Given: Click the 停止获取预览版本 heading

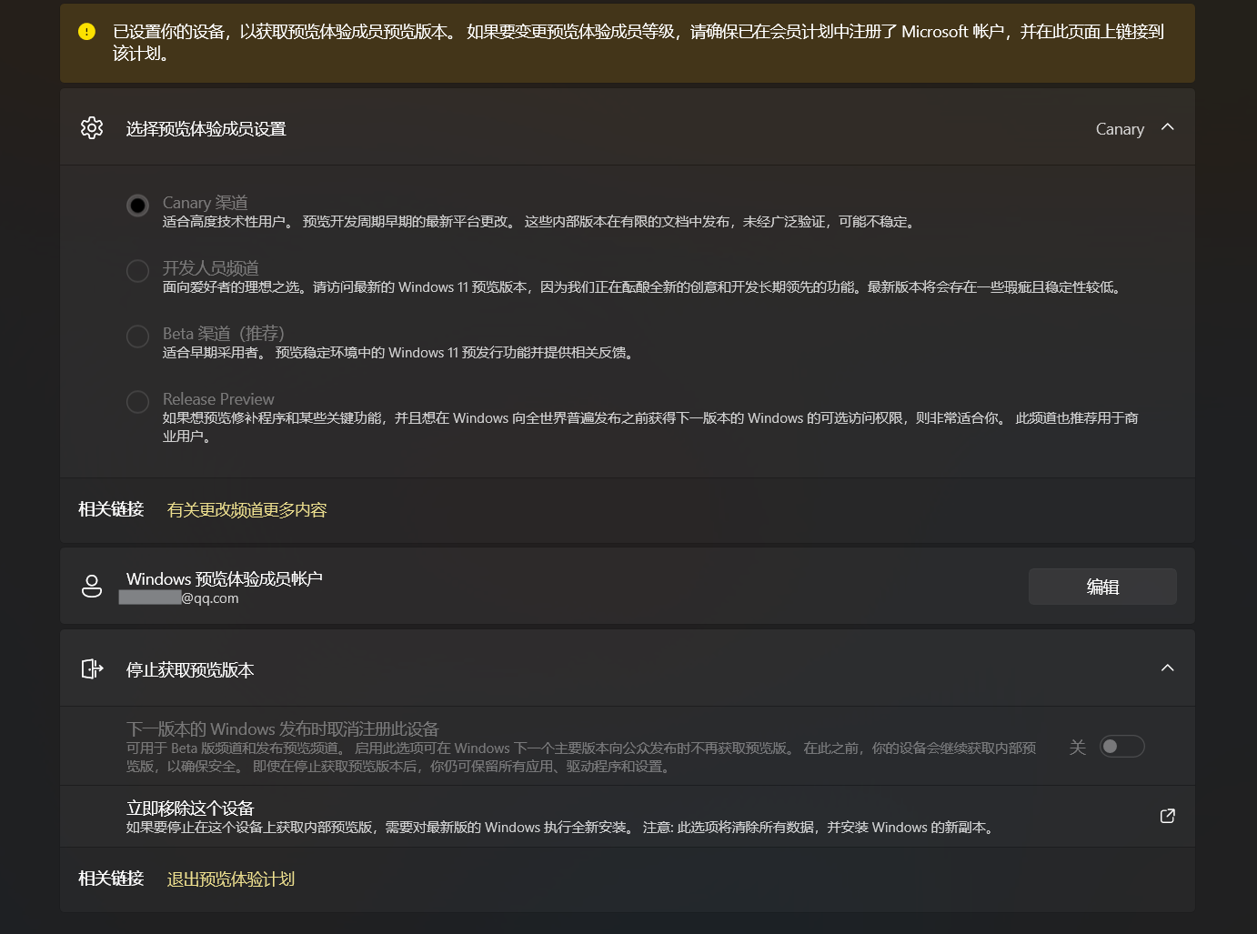Looking at the screenshot, I should [190, 670].
